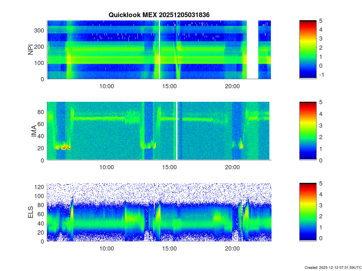Image resolution: width=362 pixels, height=271 pixels.
Task: Click the 10:00 tick label under NPI panel
Action: [106, 86]
